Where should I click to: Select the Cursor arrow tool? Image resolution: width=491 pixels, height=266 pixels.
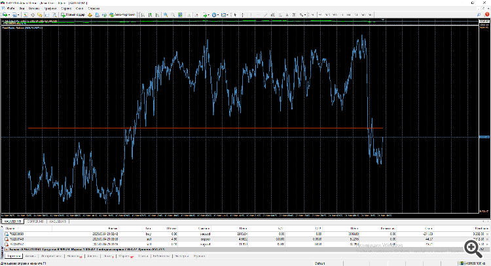pos(235,14)
